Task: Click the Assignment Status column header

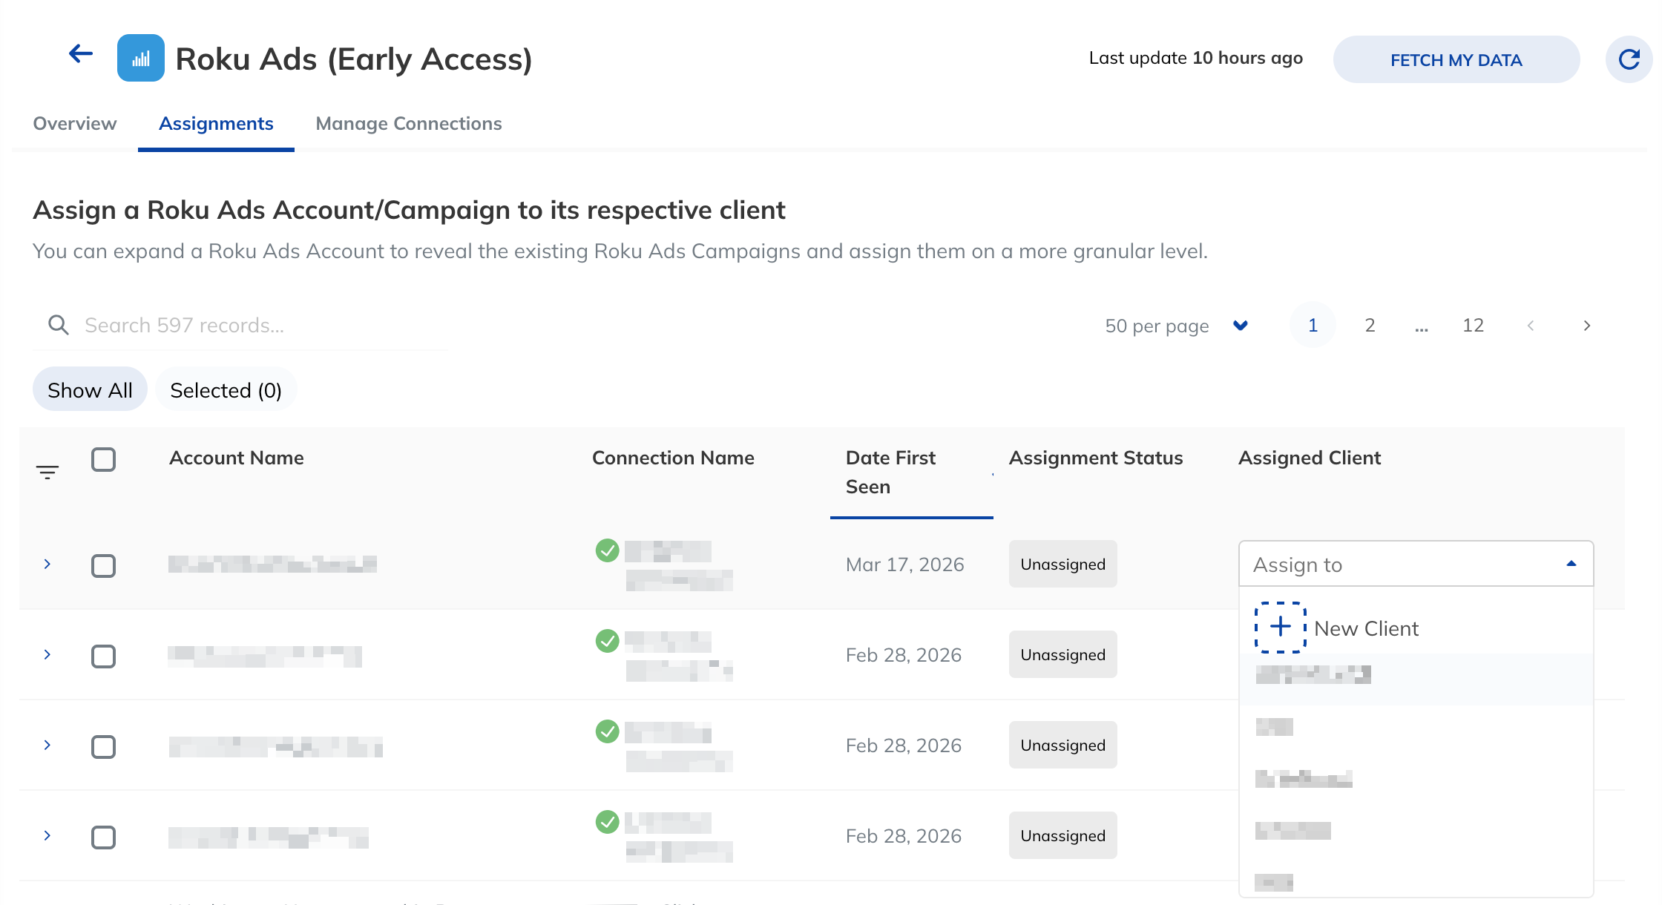Action: coord(1096,458)
